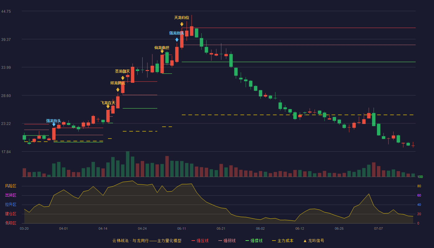Toggle the 强撑线 legend series

coord(254,241)
